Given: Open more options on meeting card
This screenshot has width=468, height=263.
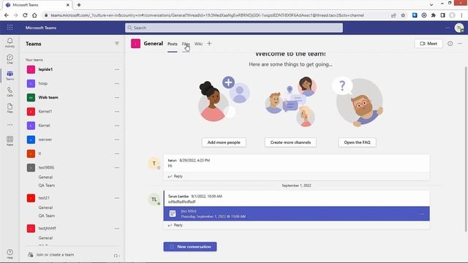Looking at the screenshot, I should (x=422, y=214).
